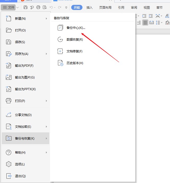Viewport: 170px width, 183px height.
Task: Click the Chinese layout icon in ribbon
Action: [x=158, y=16]
